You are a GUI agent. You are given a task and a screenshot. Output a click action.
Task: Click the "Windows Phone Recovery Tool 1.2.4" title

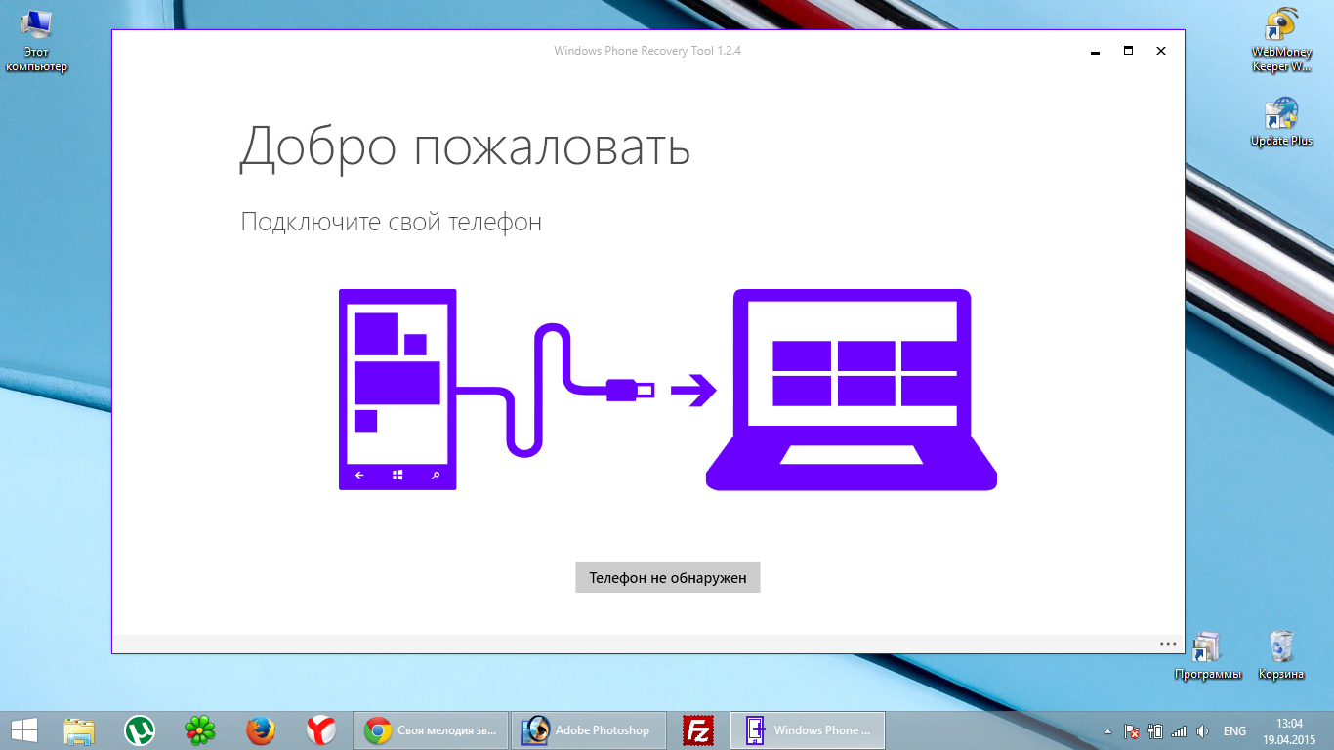coord(647,51)
